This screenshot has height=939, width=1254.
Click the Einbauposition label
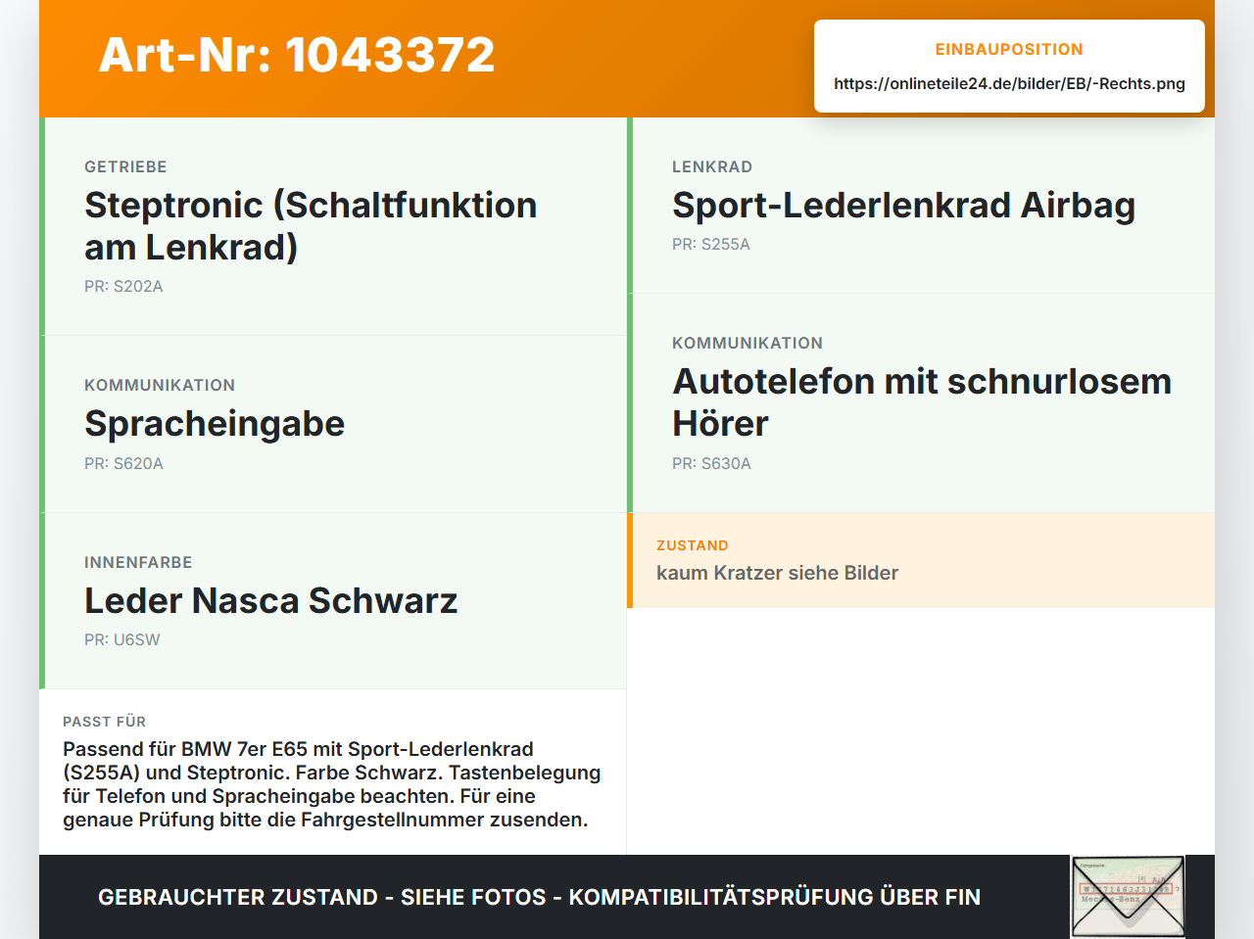pyautogui.click(x=1009, y=49)
